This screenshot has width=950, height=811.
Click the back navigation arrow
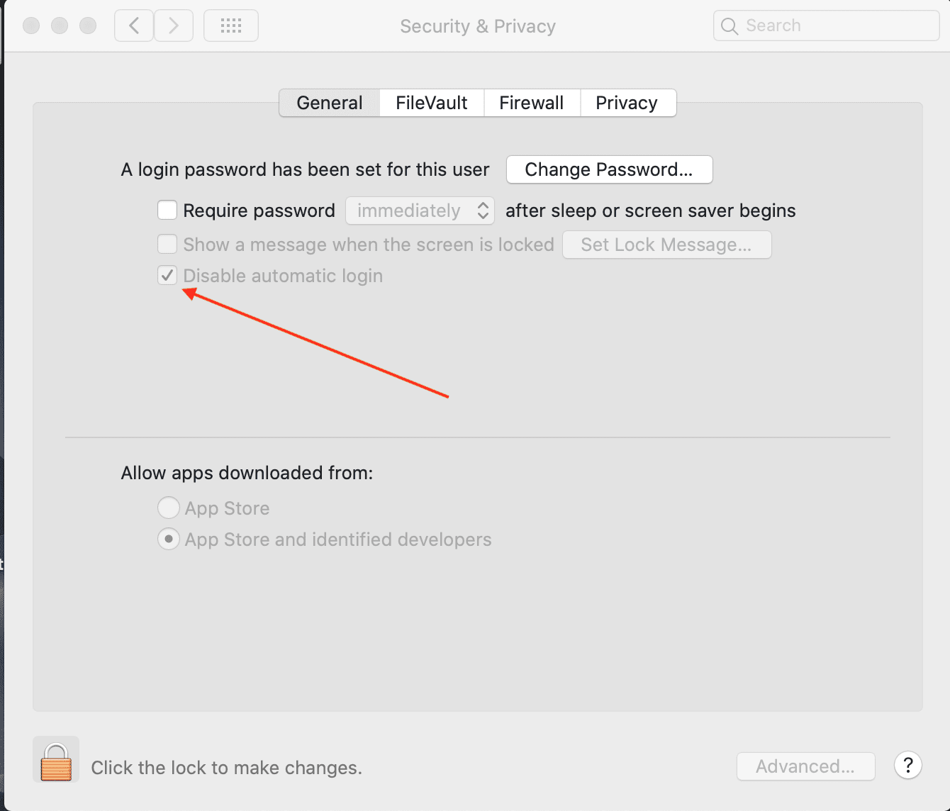click(134, 26)
